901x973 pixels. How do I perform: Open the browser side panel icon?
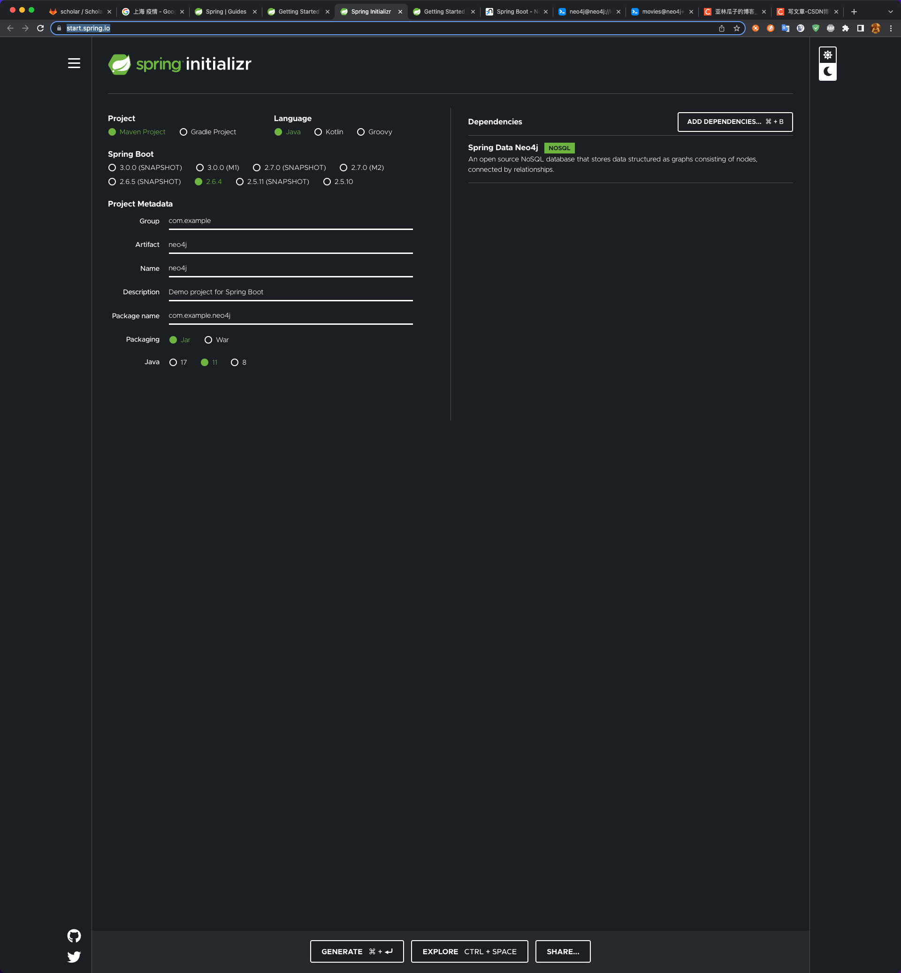(861, 28)
